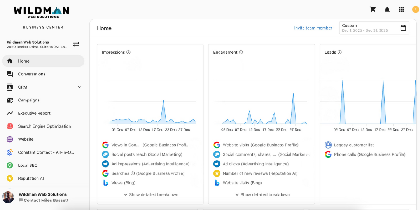The height and width of the screenshot is (210, 420).
Task: Open the calendar date picker icon
Action: pos(403,28)
